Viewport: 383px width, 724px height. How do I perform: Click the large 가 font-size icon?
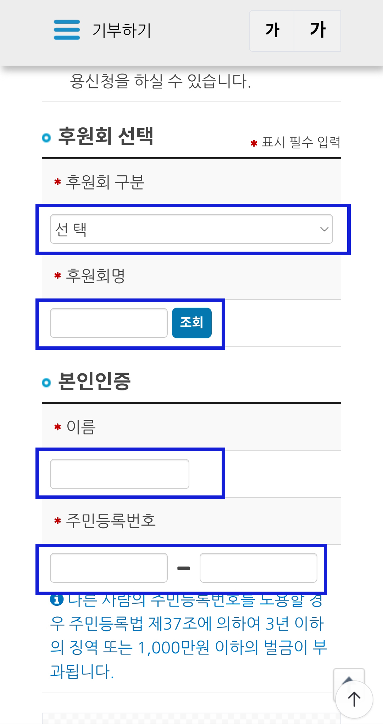point(318,30)
